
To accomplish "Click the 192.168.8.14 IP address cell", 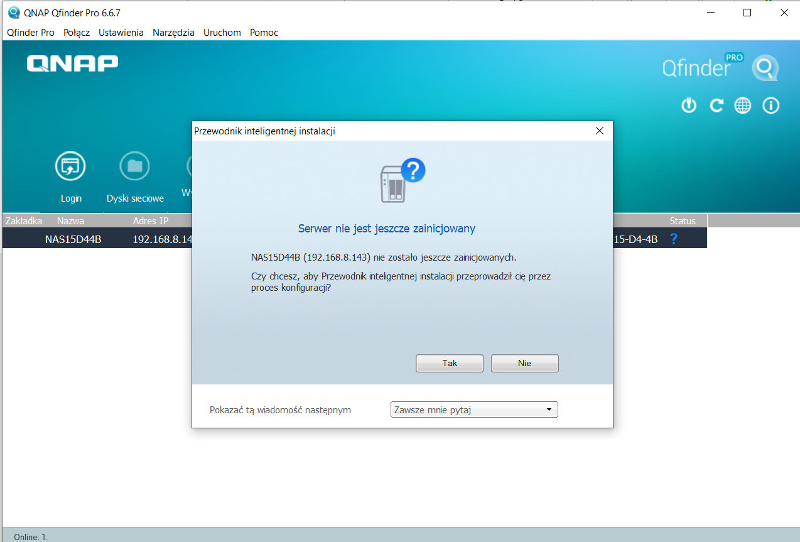I will coord(161,239).
